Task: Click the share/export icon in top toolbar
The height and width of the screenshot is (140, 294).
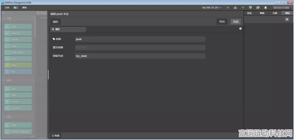Action: coord(258,8)
